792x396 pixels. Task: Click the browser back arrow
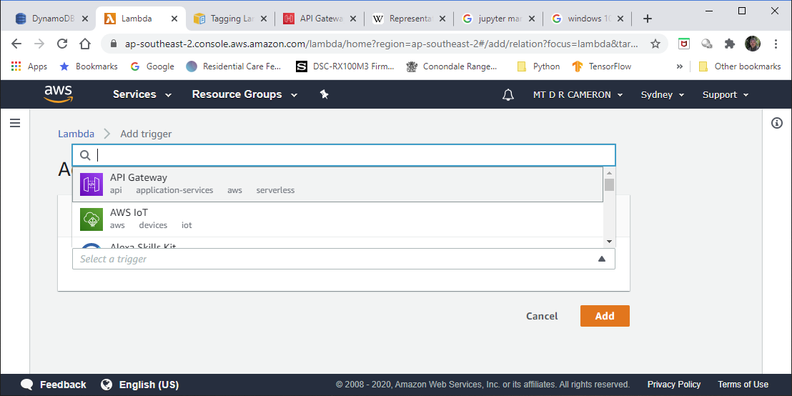pyautogui.click(x=16, y=44)
